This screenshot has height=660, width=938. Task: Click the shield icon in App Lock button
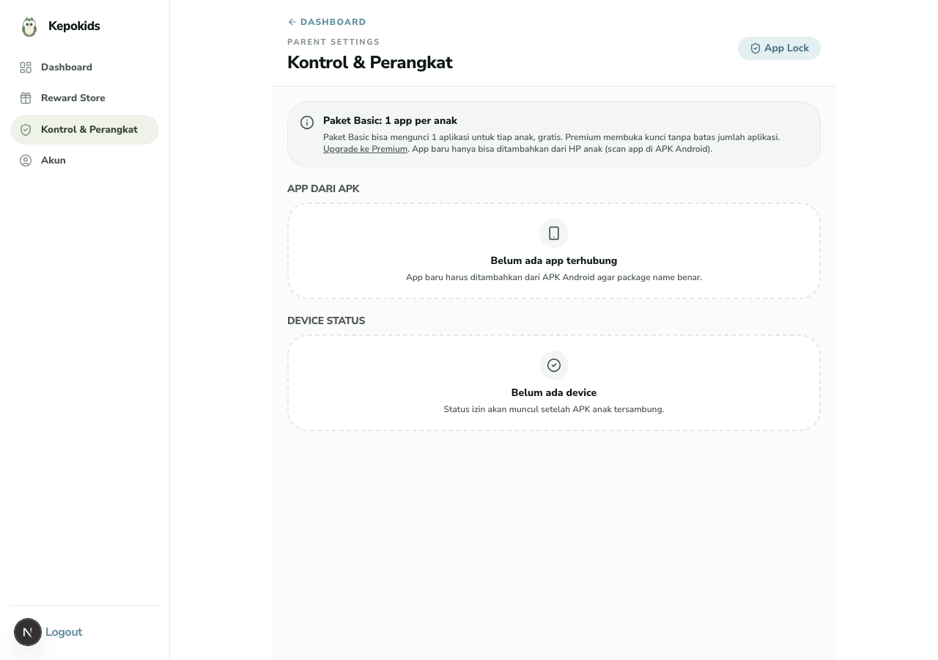756,48
